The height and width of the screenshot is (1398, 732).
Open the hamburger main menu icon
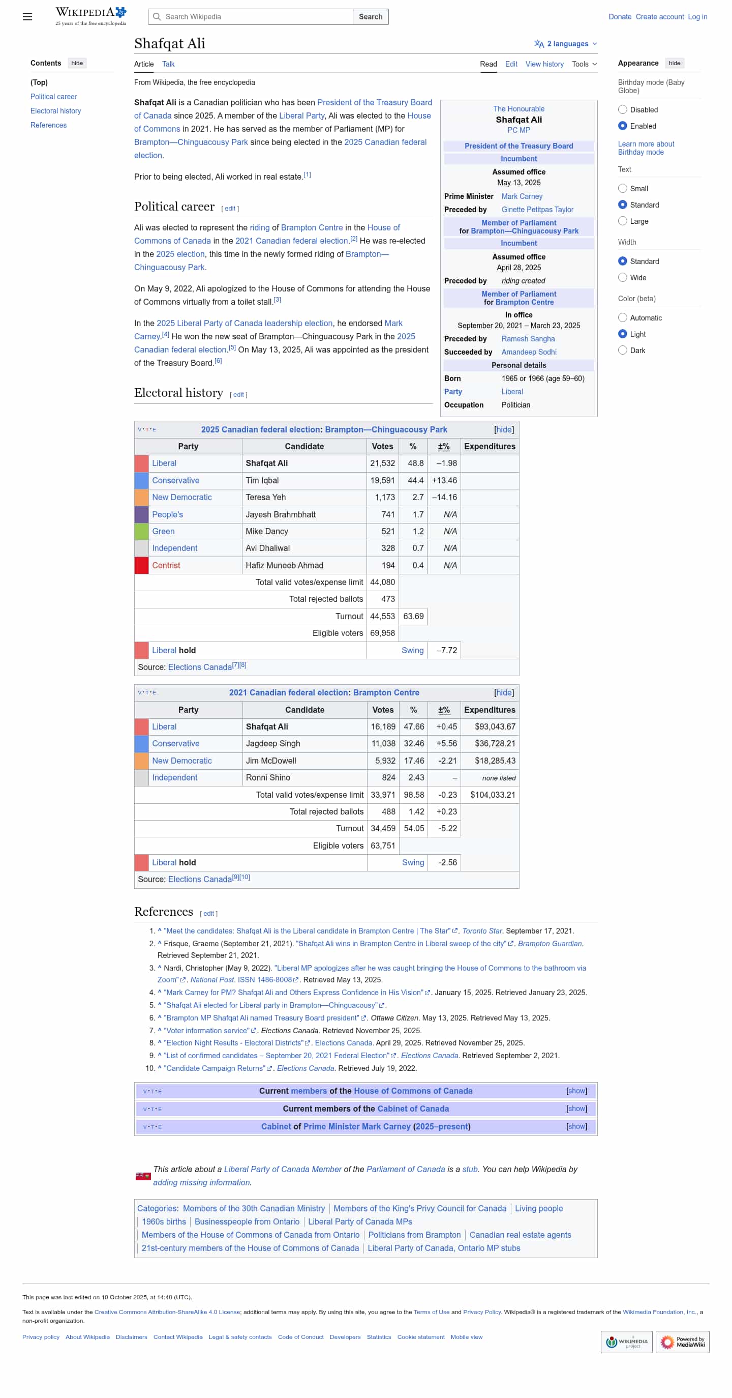27,17
